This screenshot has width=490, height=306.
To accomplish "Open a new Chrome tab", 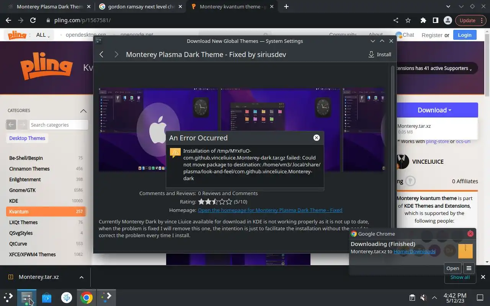I will pyautogui.click(x=286, y=7).
